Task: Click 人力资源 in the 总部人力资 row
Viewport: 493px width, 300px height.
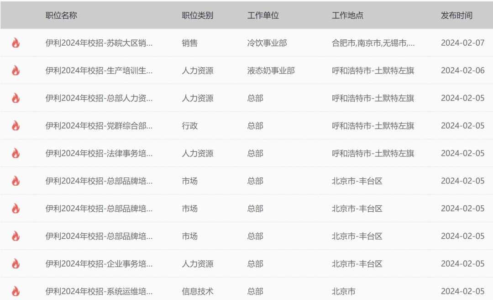Action: coord(198,98)
